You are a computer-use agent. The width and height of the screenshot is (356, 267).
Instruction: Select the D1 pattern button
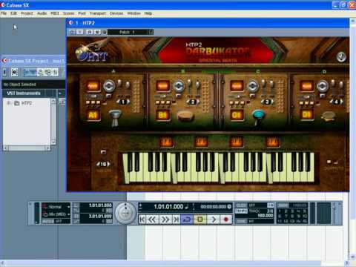point(306,115)
